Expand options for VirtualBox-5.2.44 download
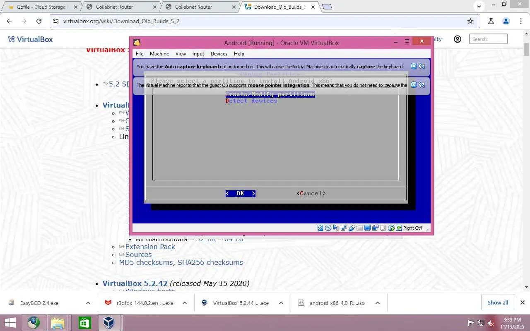This screenshot has width=530, height=331. click(x=281, y=303)
